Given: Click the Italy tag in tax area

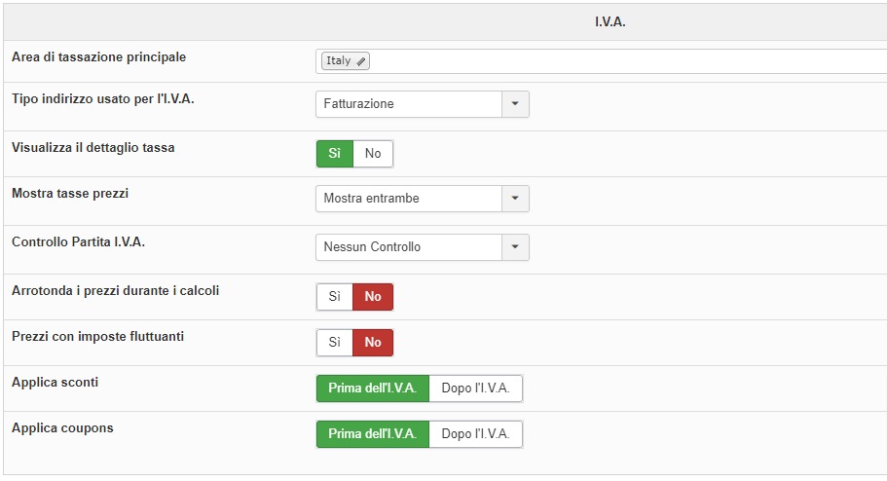Looking at the screenshot, I should pos(339,61).
